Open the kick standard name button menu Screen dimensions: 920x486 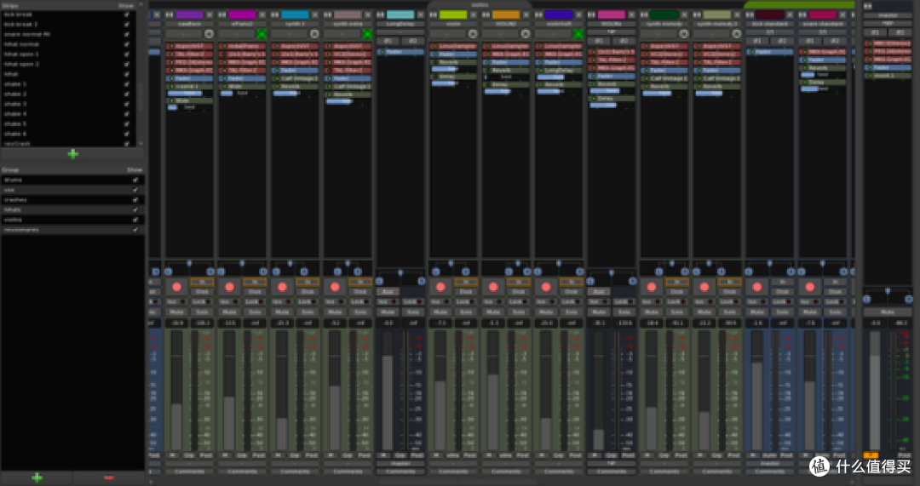[x=770, y=24]
